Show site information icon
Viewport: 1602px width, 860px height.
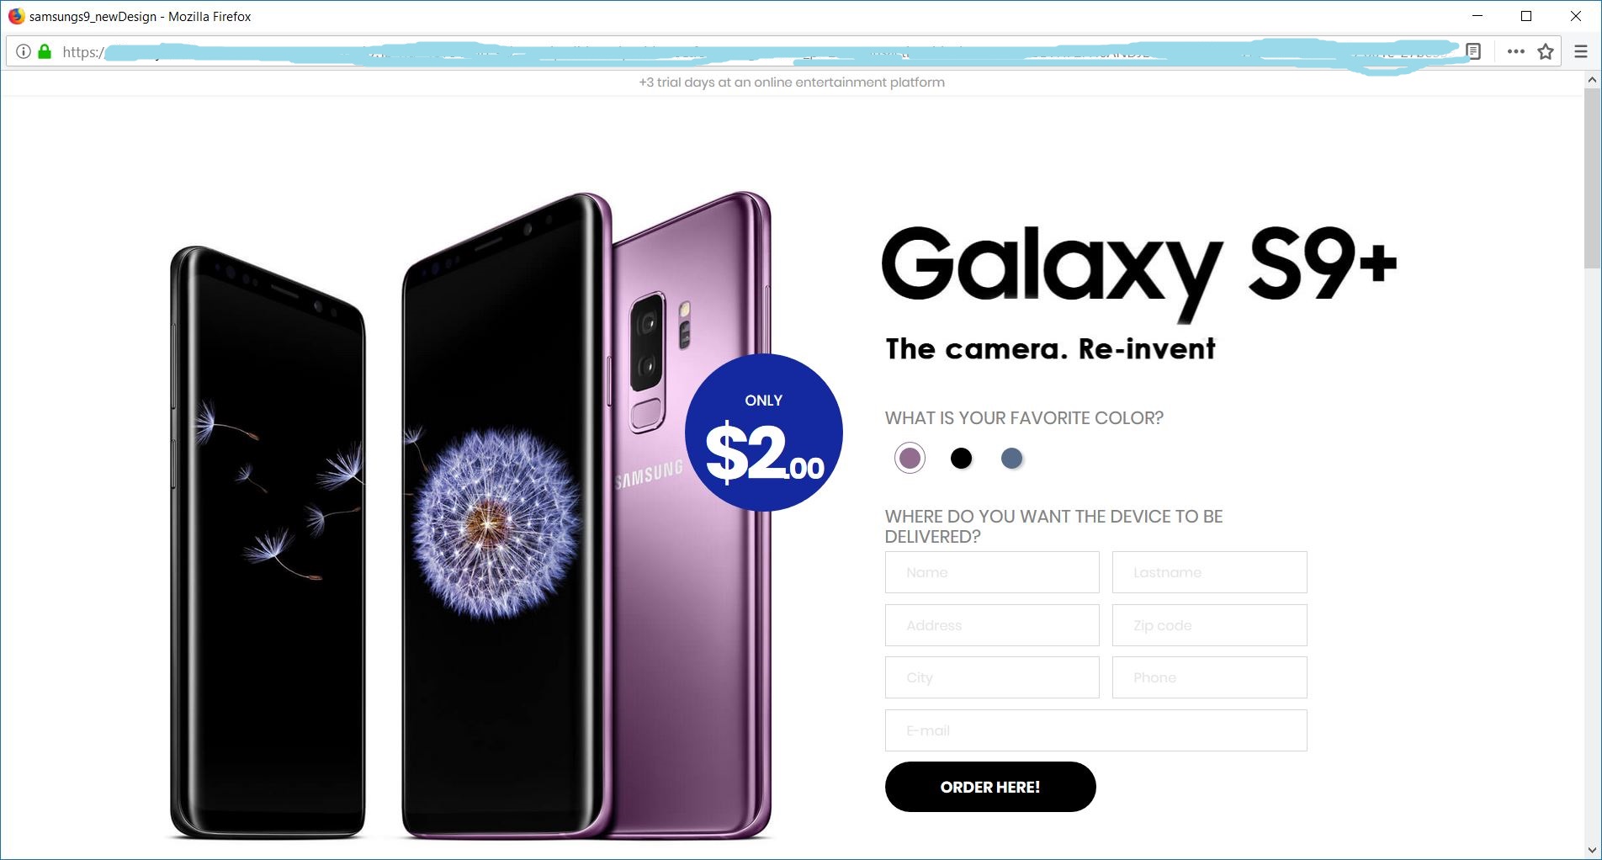coord(24,51)
